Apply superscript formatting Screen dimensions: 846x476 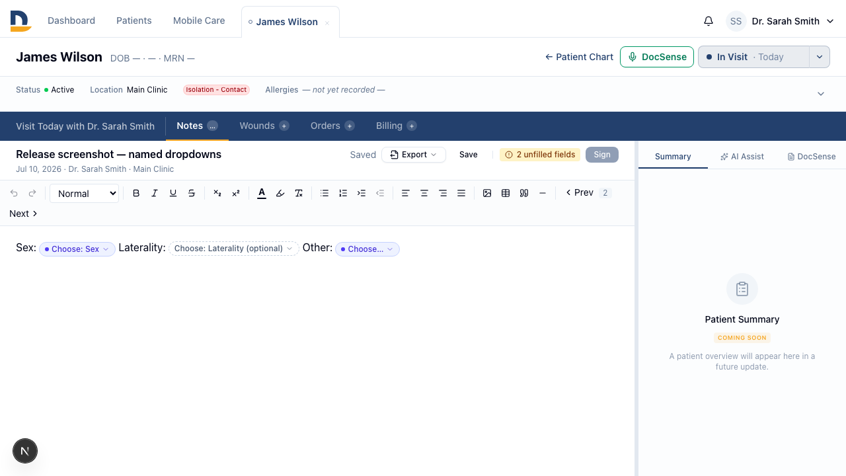(x=236, y=193)
